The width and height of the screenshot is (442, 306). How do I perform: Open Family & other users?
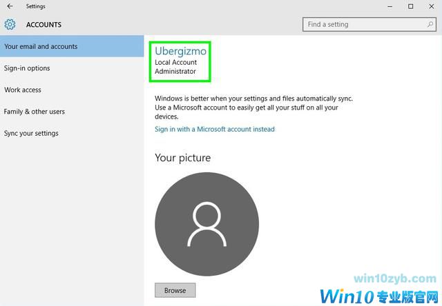click(72, 112)
